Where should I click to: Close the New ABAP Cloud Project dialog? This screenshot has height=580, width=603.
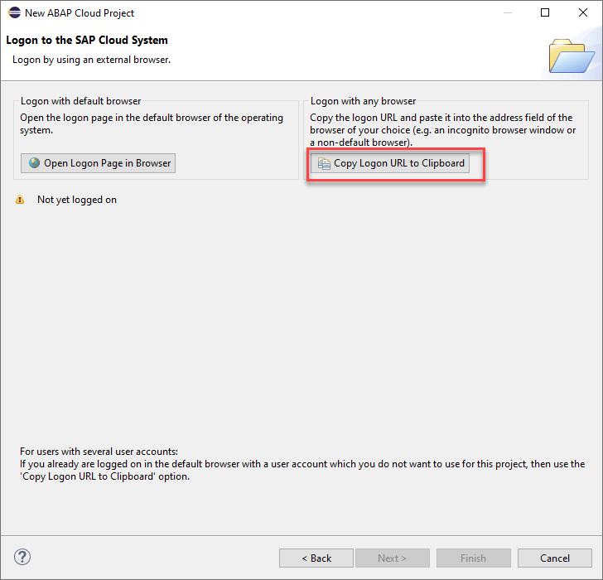582,12
